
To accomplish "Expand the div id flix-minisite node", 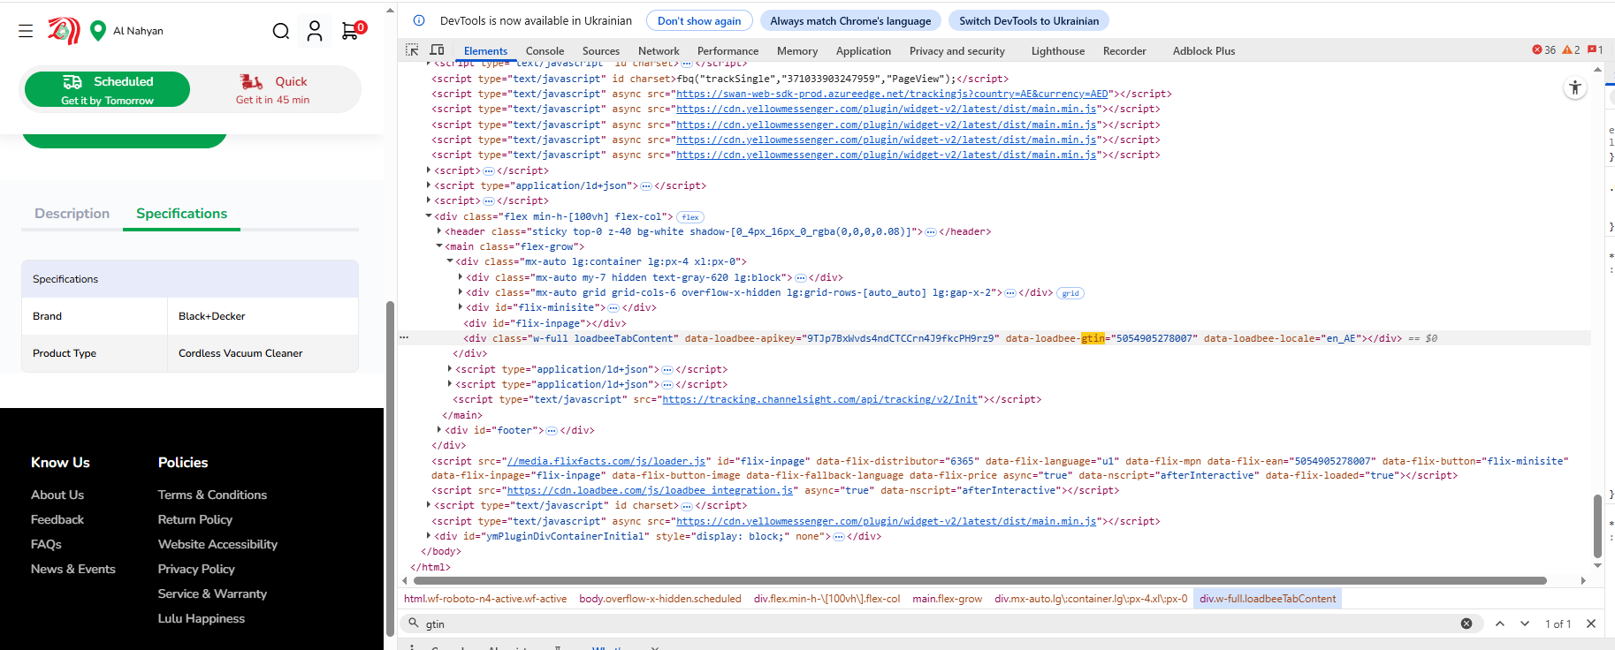I will 461,307.
